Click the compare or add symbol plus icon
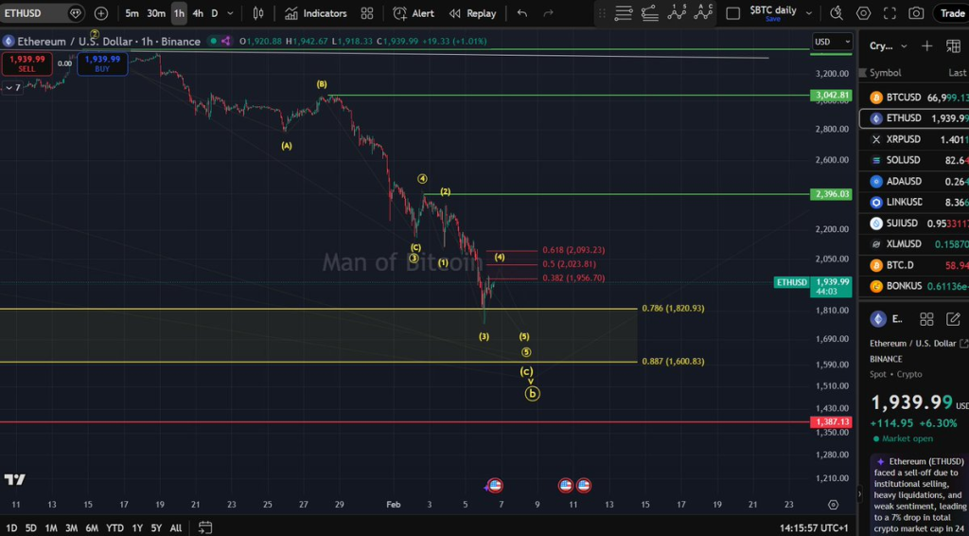969x536 pixels. (x=100, y=13)
